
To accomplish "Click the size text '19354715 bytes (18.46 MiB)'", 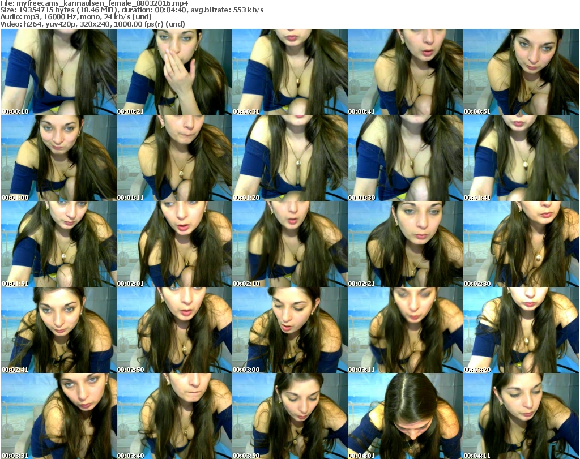I will pyautogui.click(x=70, y=10).
